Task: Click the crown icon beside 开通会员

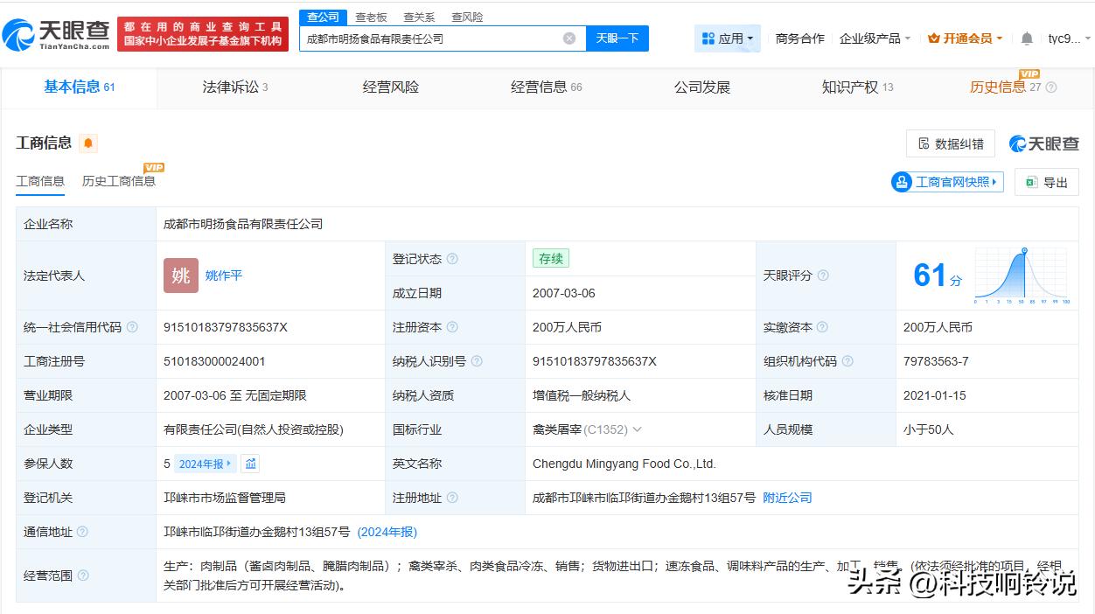Action: tap(934, 38)
